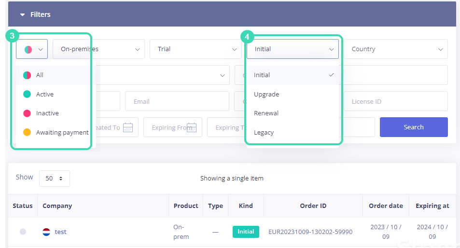Select Renewal in kind list
460x248 pixels.
[266, 113]
